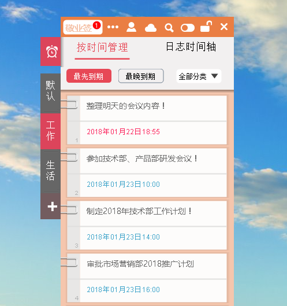Expand the 全部分类 dropdown
Screen dimensions: 287x306
[x=199, y=76]
